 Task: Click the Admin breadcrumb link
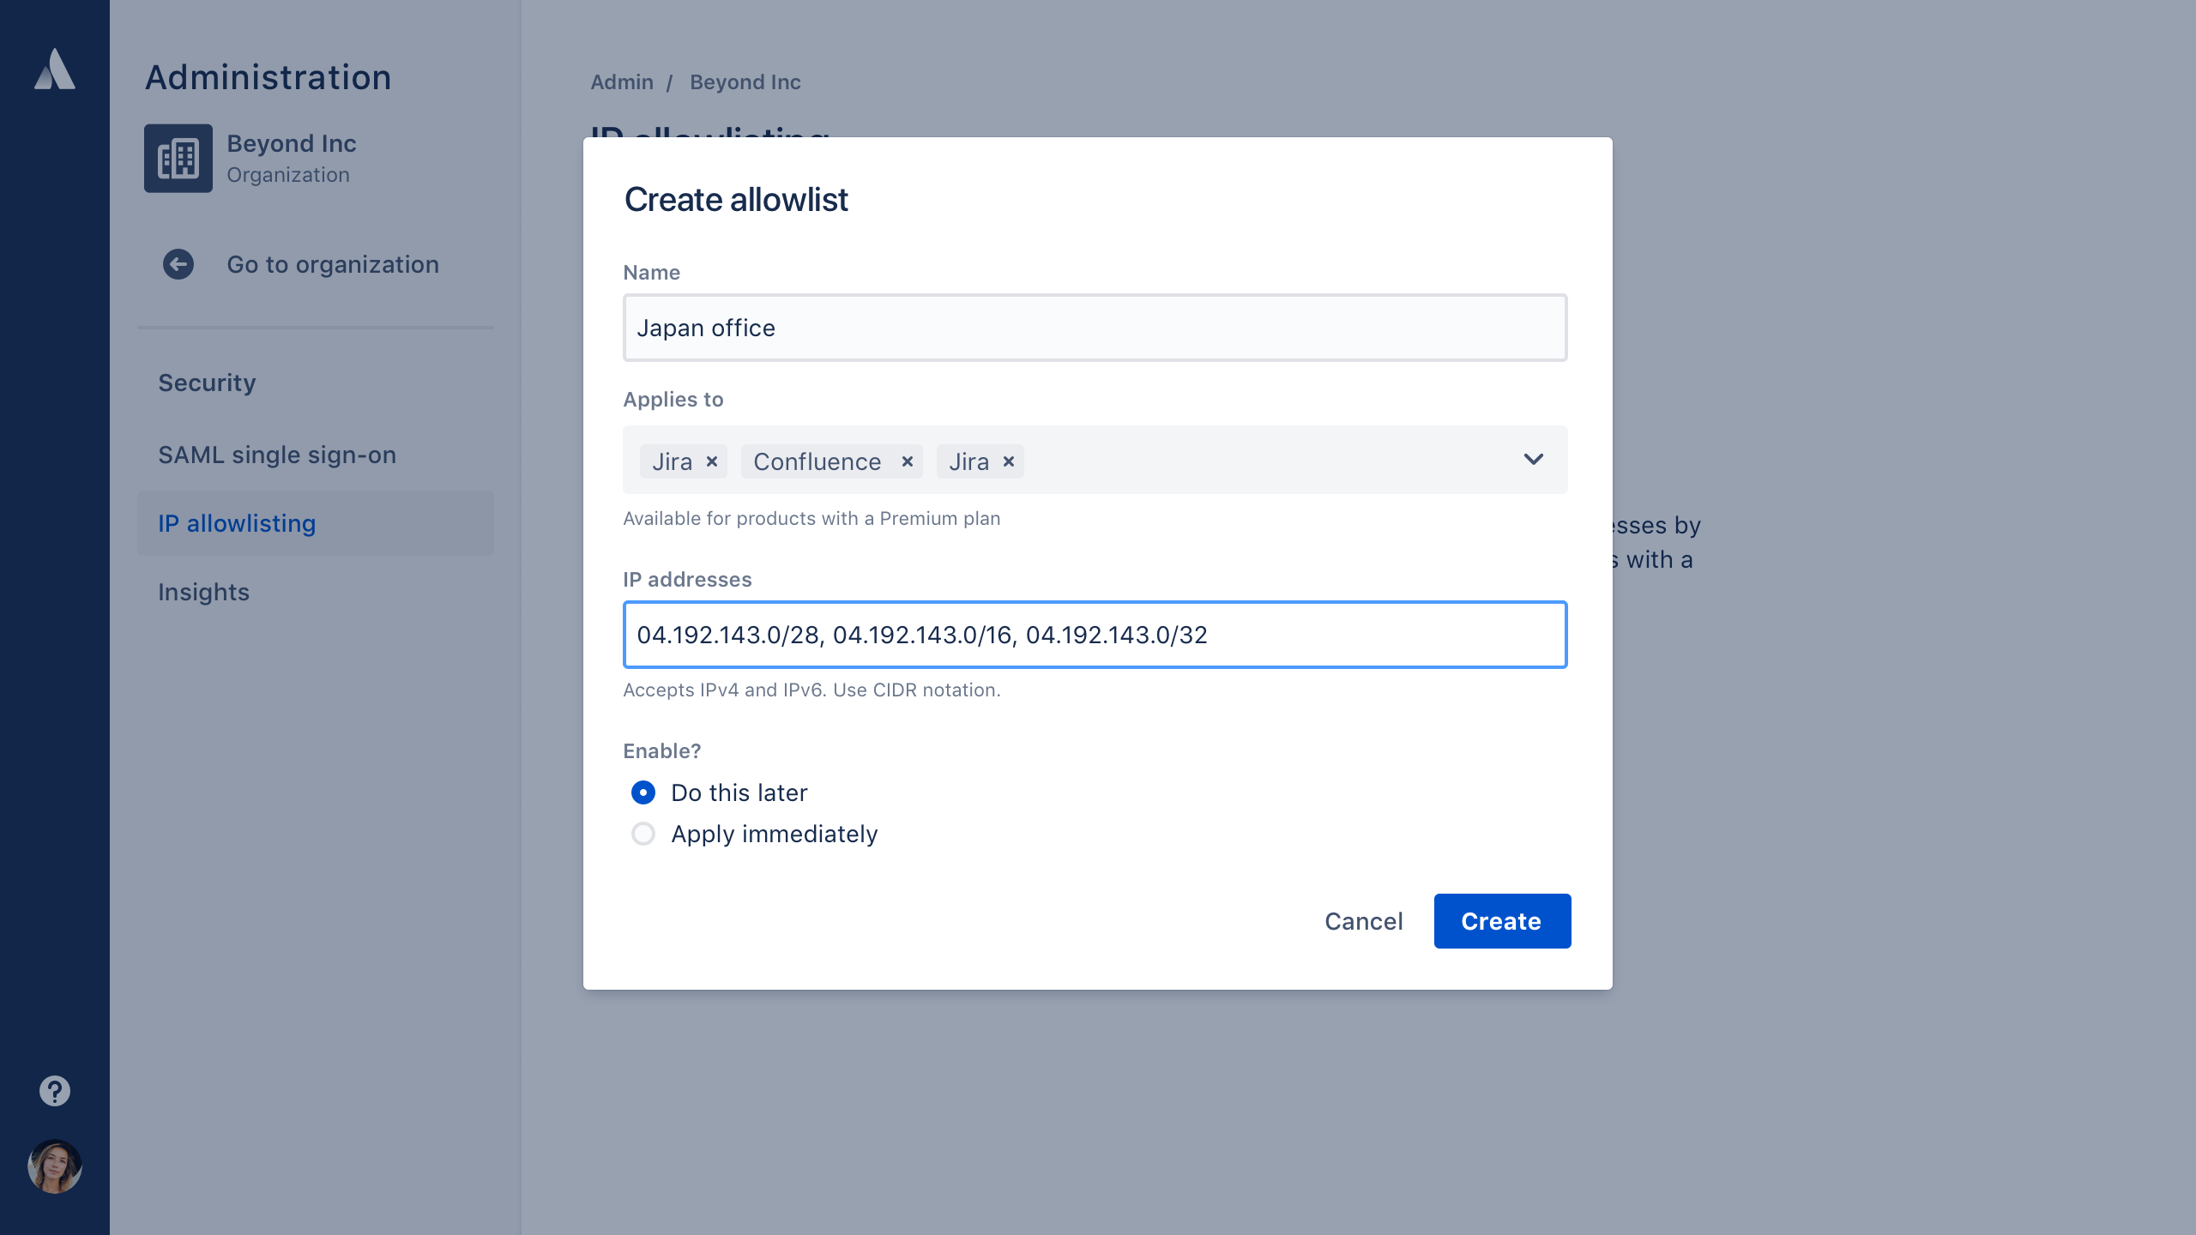point(621,81)
